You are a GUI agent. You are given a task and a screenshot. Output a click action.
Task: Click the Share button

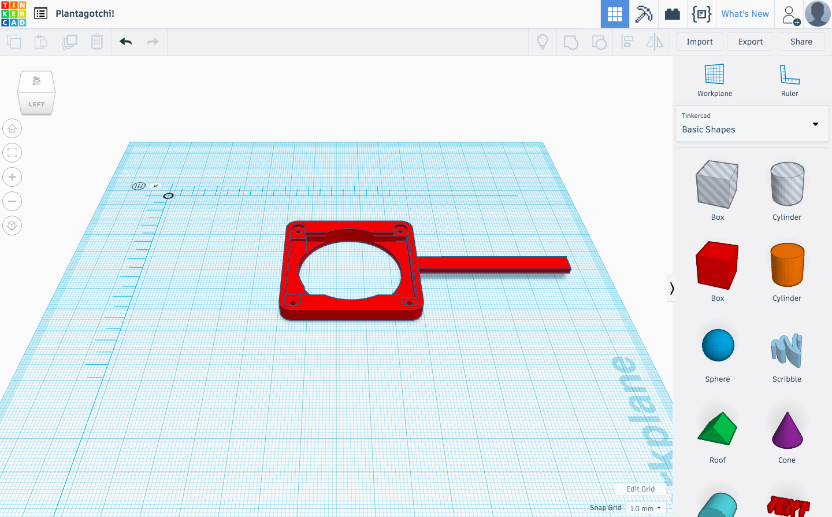tap(801, 42)
